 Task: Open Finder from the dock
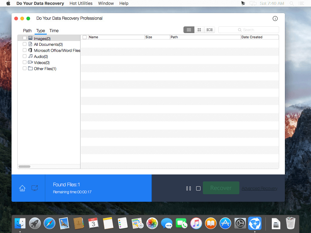[x=20, y=223]
